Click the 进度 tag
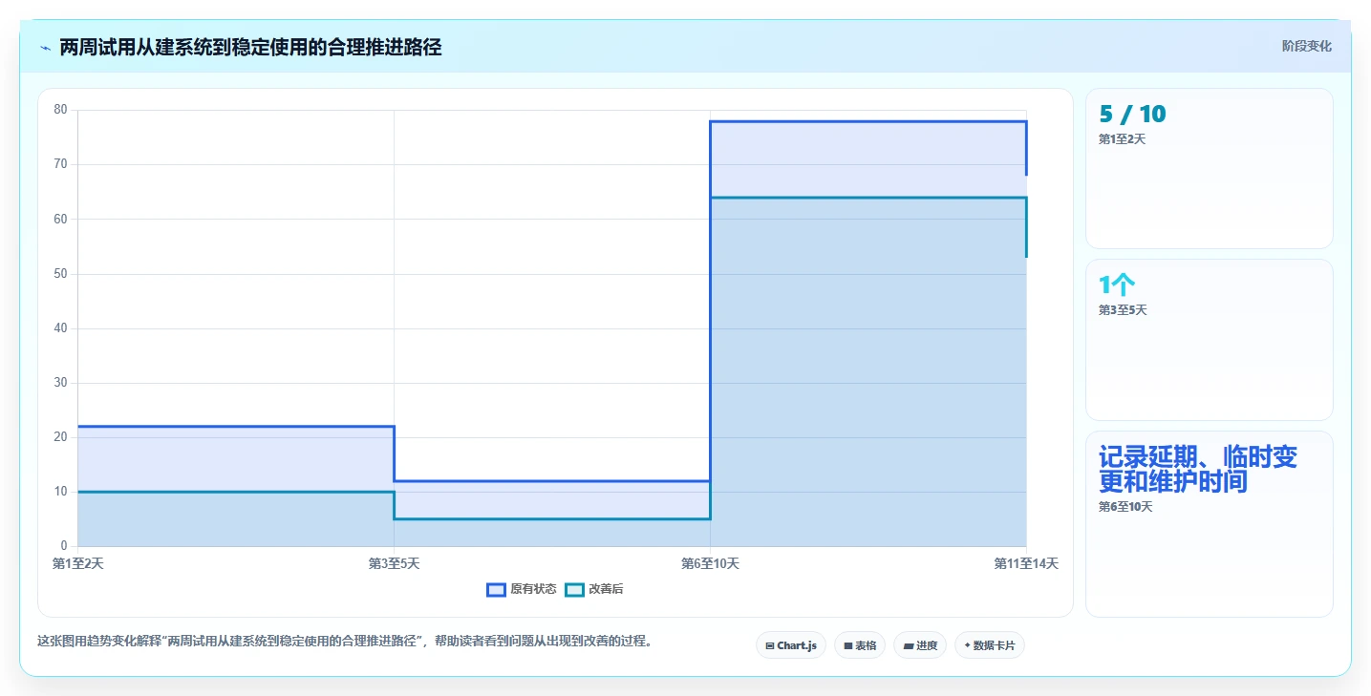The width and height of the screenshot is (1371, 696). 920,645
